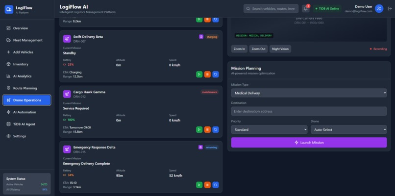
Task: Click Zoom In on camera feed
Action: click(x=239, y=49)
